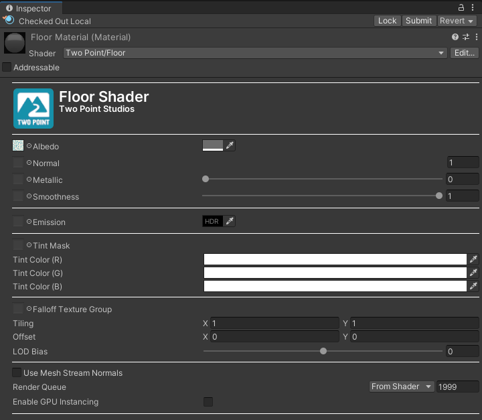The width and height of the screenshot is (482, 420).
Task: Click the LOD Bias value field
Action: point(463,351)
